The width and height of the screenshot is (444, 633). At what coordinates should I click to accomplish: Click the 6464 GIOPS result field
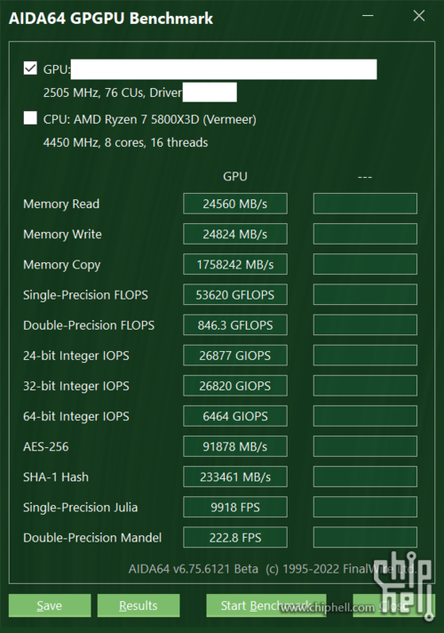click(x=235, y=416)
